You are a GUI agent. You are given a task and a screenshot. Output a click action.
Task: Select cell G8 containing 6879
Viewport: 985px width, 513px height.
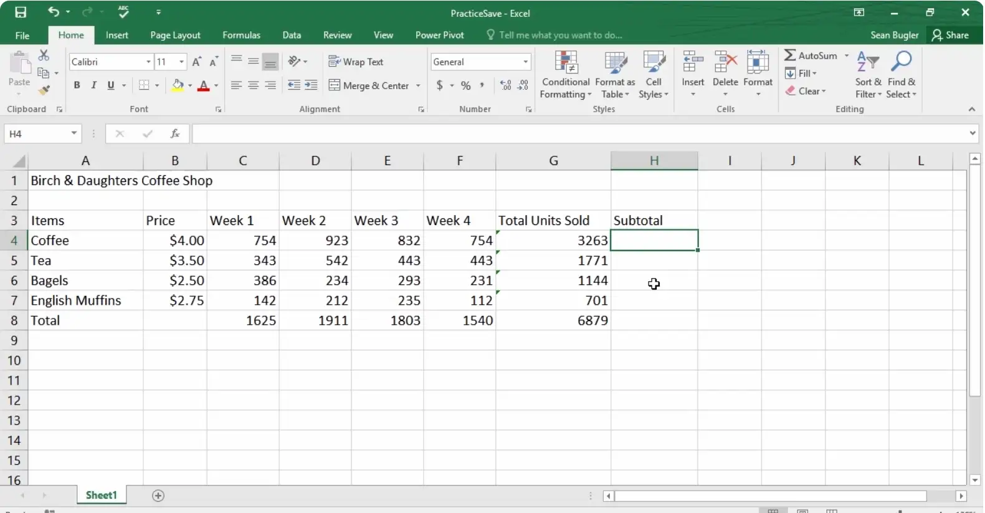click(x=553, y=320)
